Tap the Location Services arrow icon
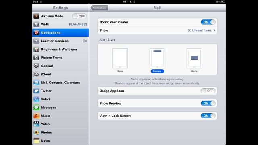258x145 pixels. [x=36, y=41]
